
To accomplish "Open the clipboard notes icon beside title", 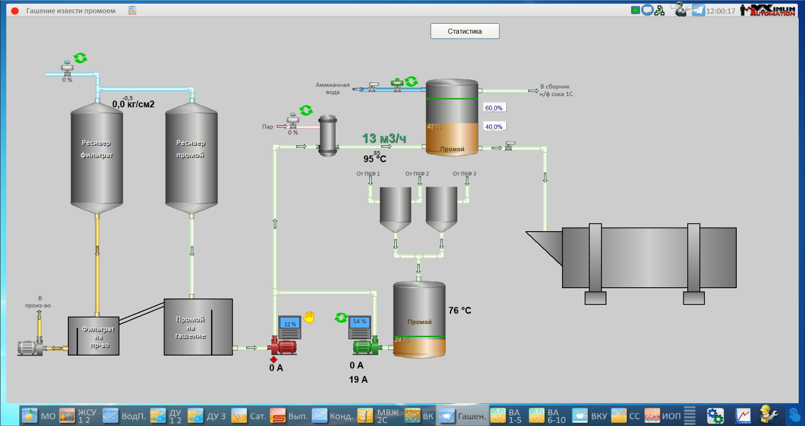I will point(132,10).
